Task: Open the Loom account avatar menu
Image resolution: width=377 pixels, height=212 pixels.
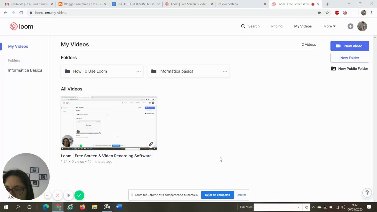Action: pos(362,26)
